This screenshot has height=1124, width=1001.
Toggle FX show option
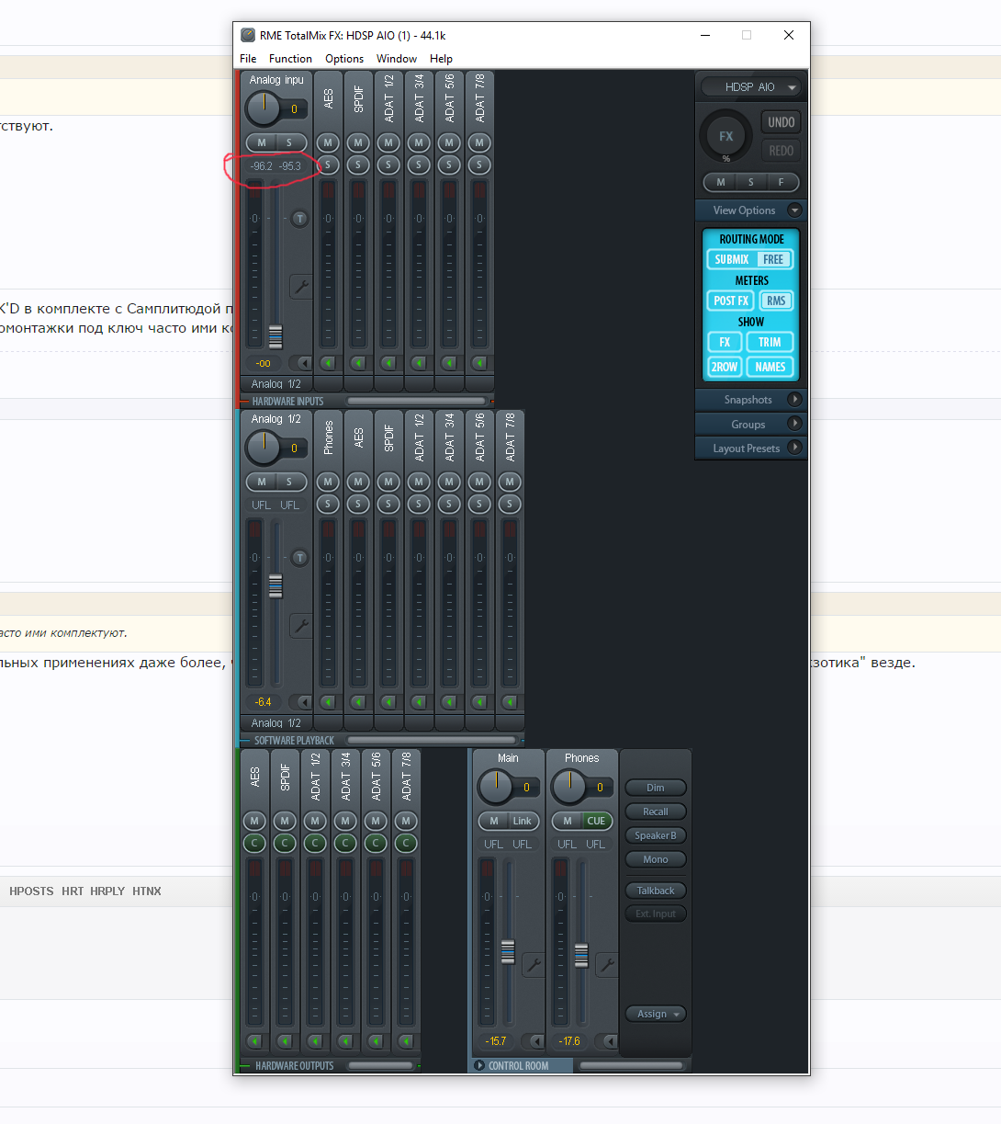[x=725, y=342]
